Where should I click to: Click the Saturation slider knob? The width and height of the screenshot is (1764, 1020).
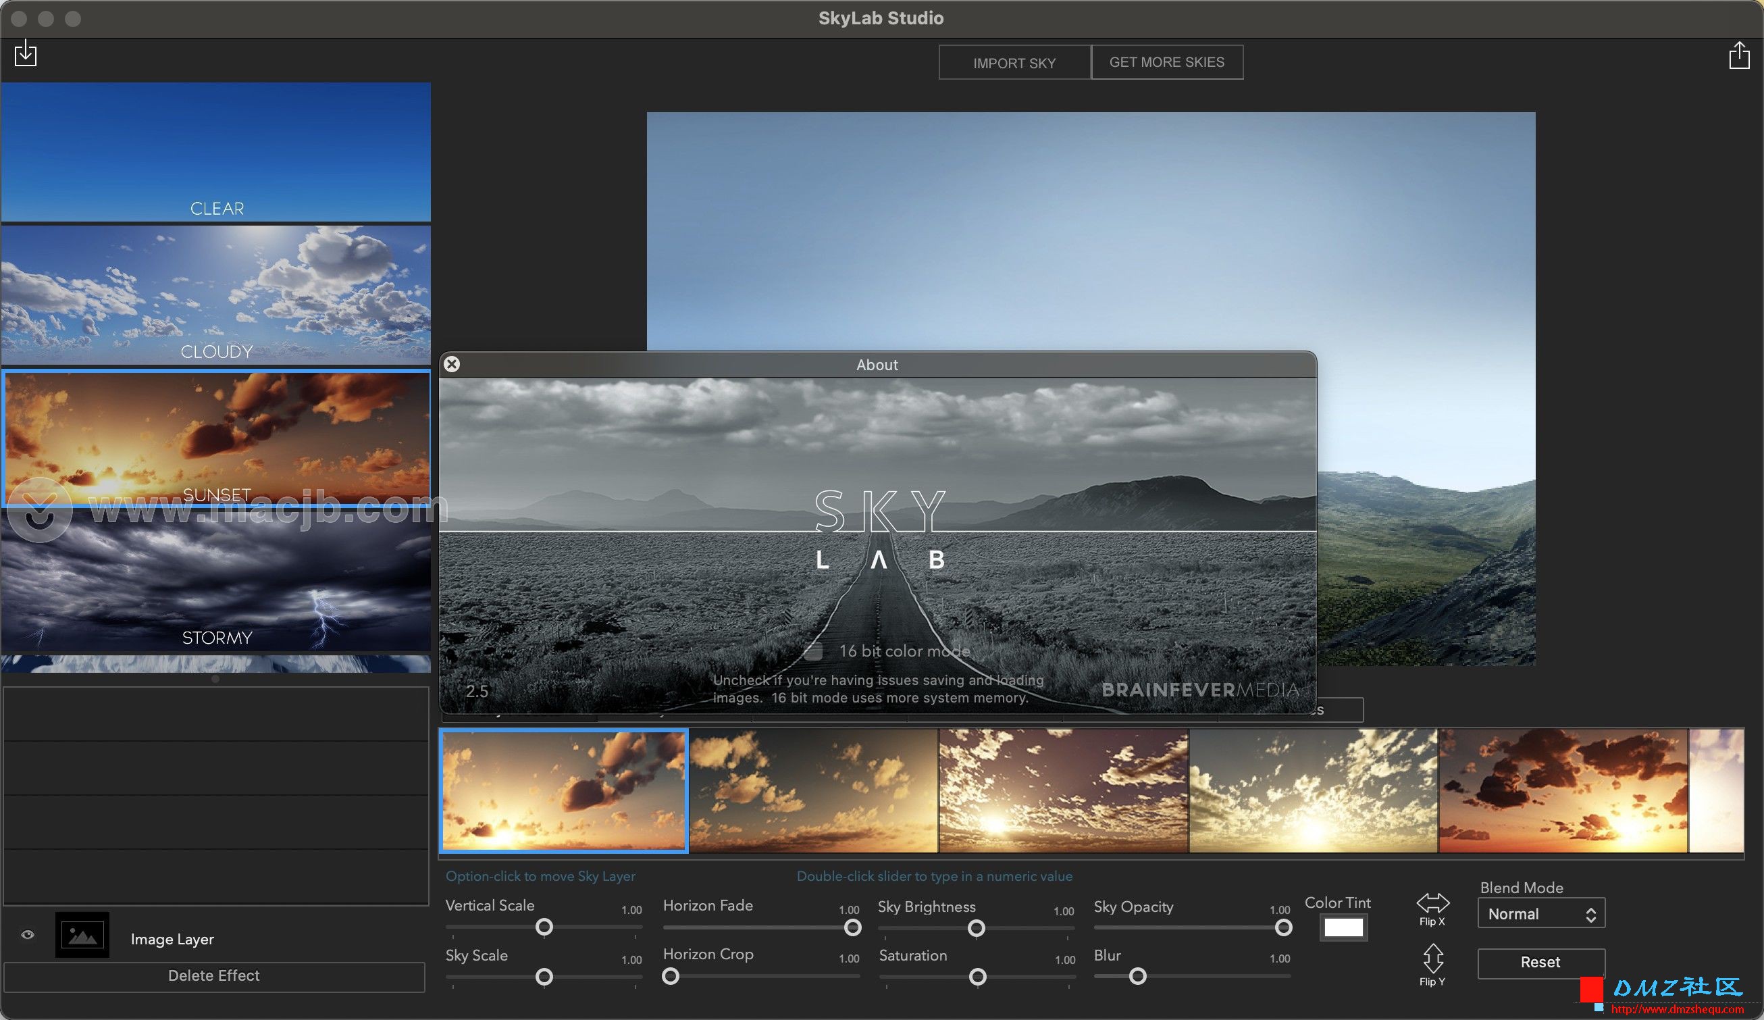(x=978, y=977)
